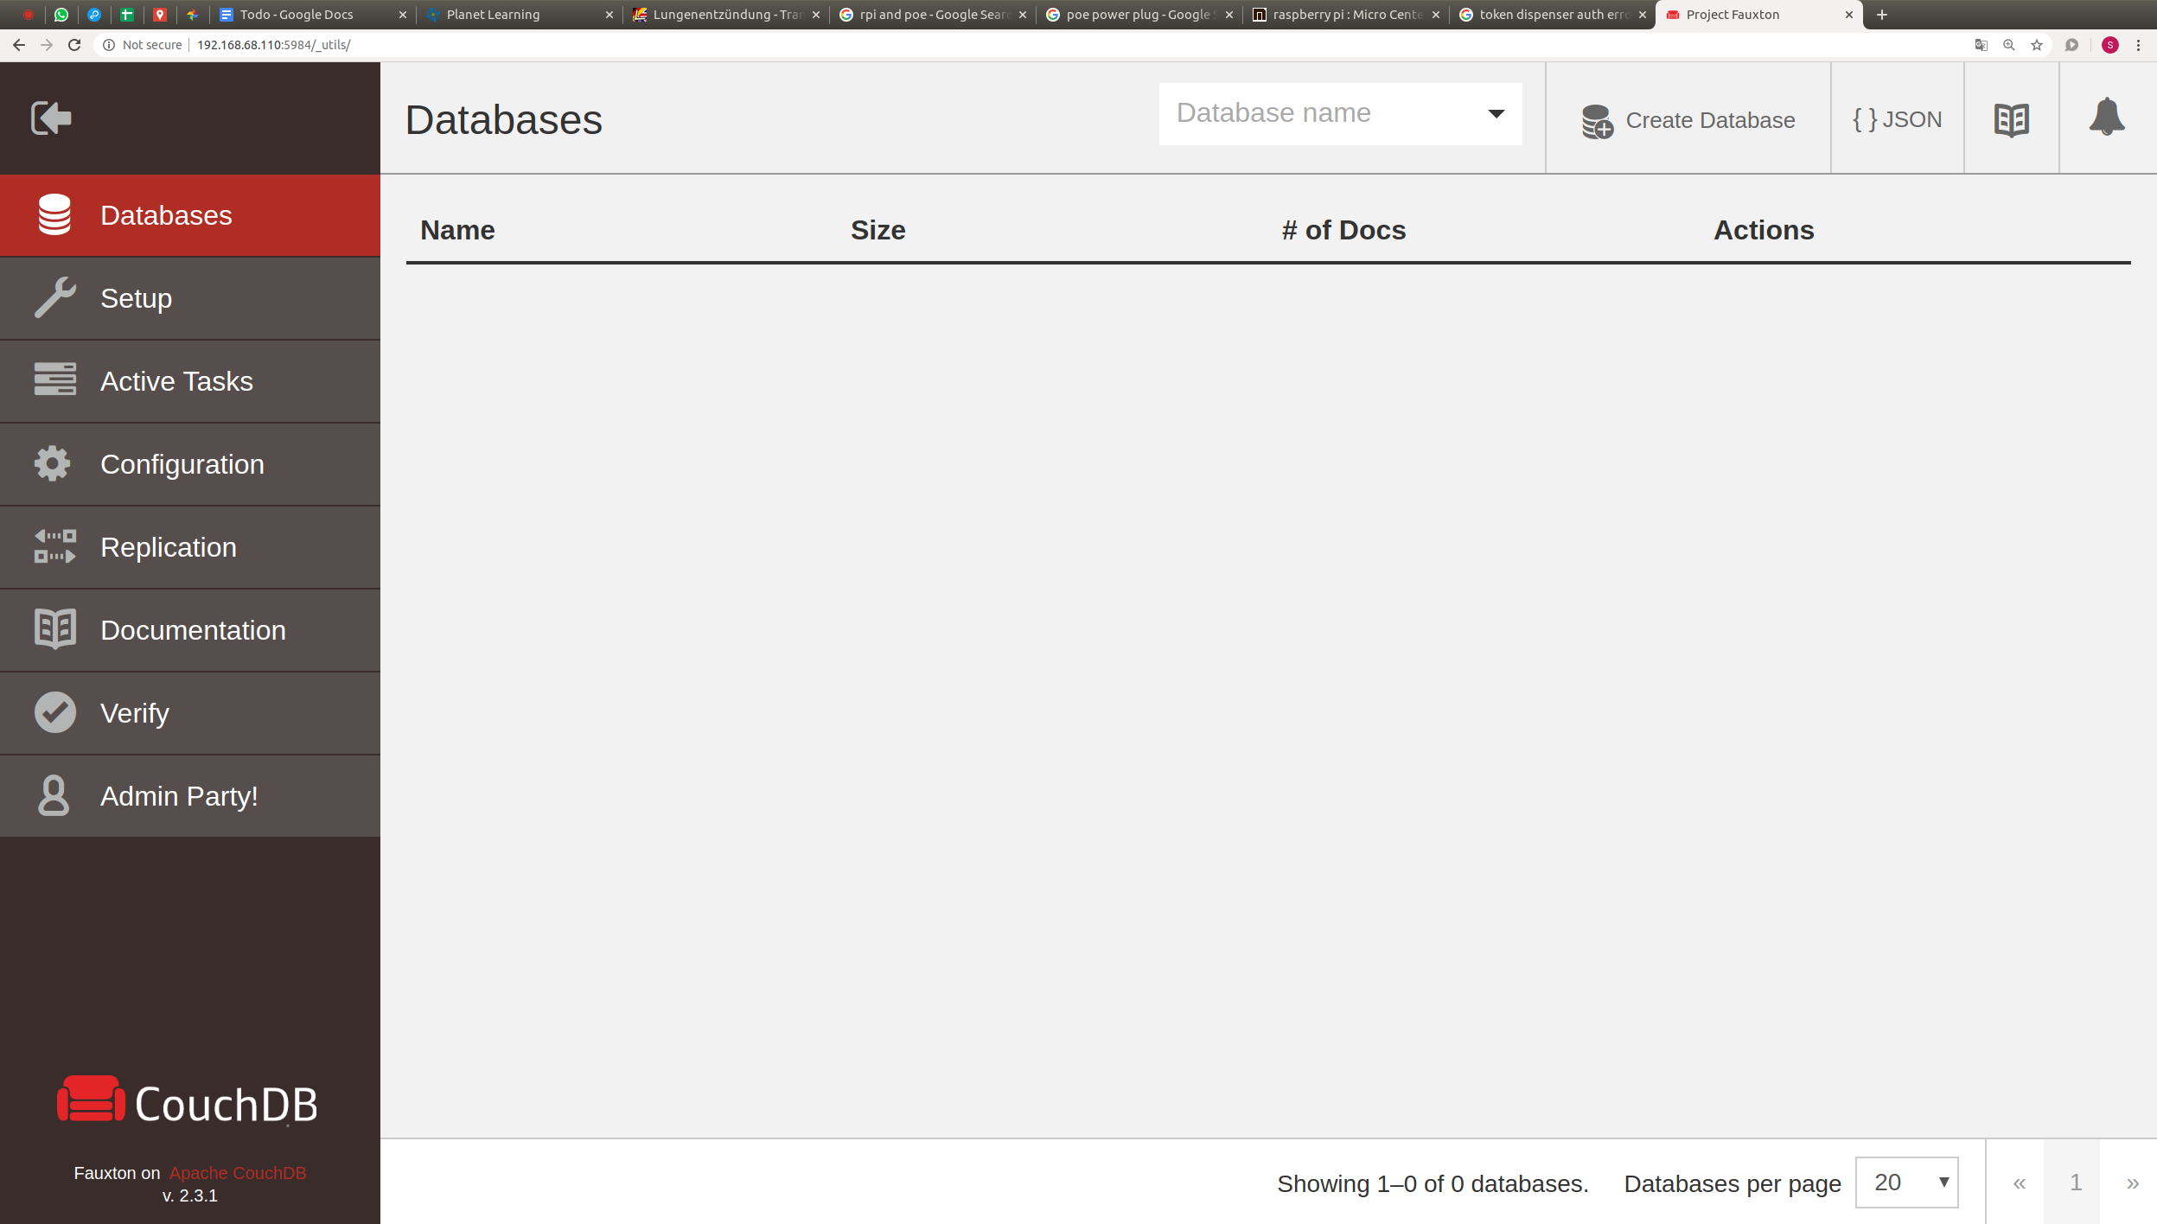Open the Apache CouchDB link
Screen dimensions: 2157x1224
[237, 1173]
